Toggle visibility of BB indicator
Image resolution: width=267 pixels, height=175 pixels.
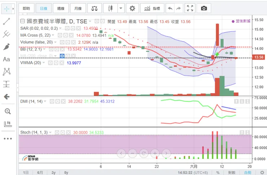click(x=51, y=49)
